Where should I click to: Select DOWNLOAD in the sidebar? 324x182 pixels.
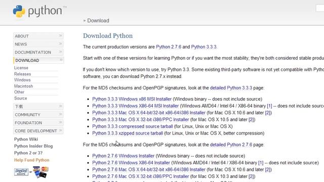[x=38, y=60]
